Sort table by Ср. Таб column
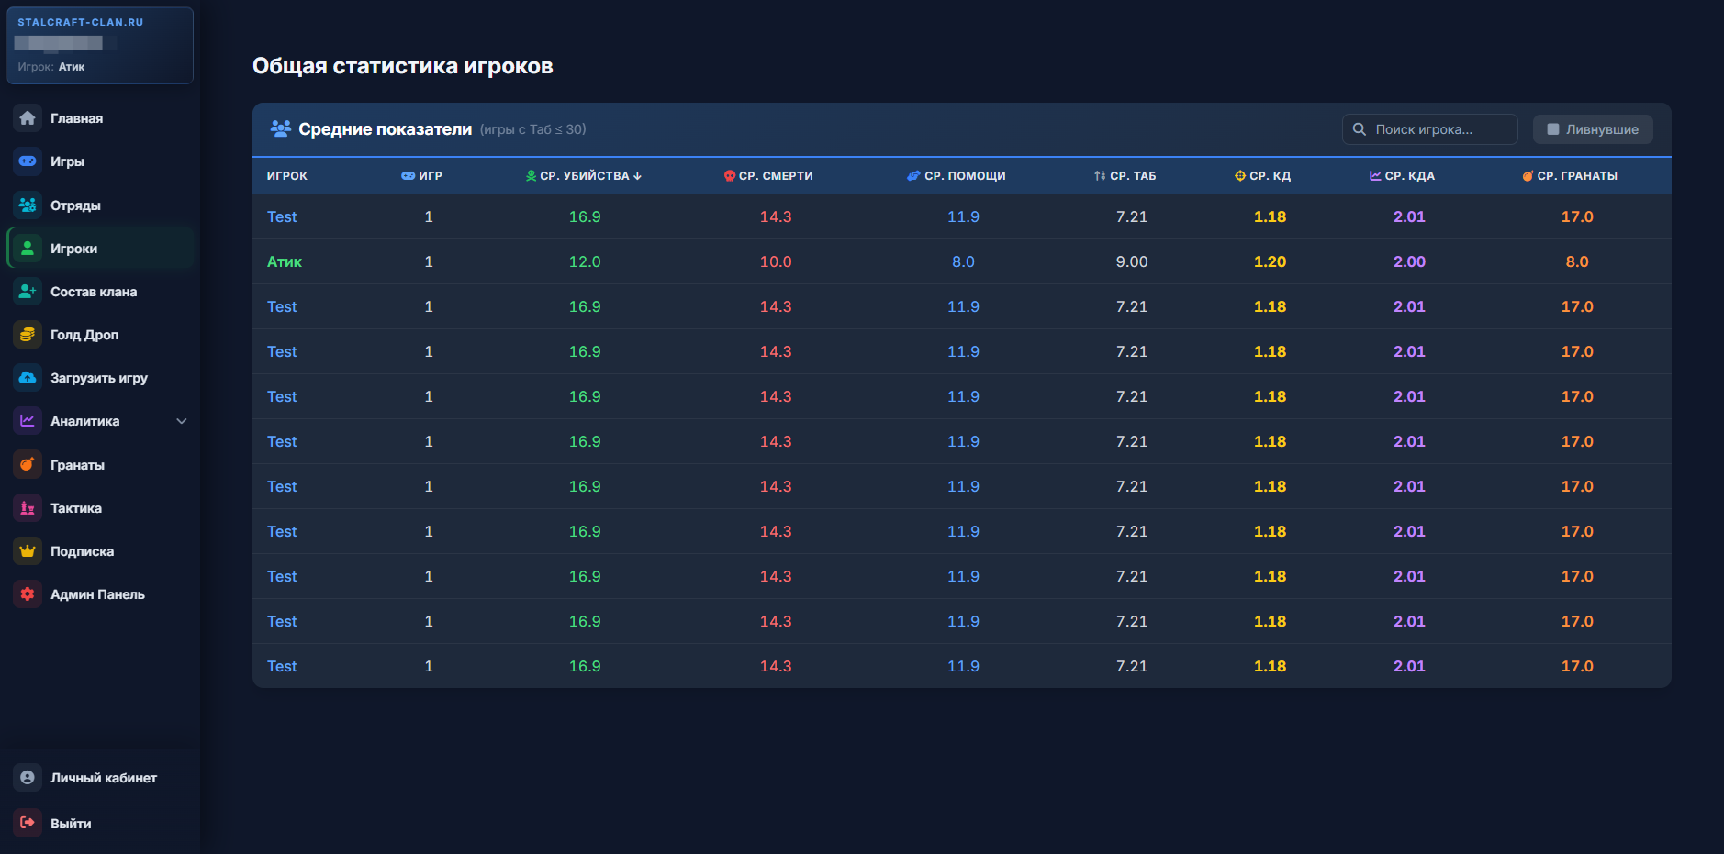Screen dimensions: 1724x854 1125,176
